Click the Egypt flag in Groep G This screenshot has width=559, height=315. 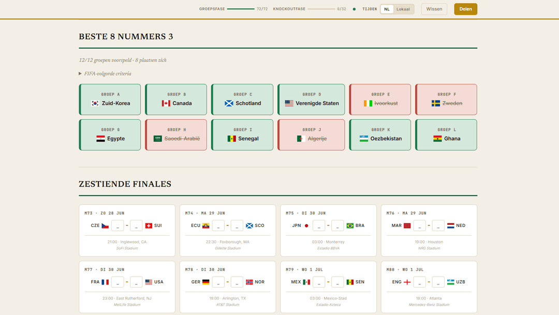coord(100,139)
